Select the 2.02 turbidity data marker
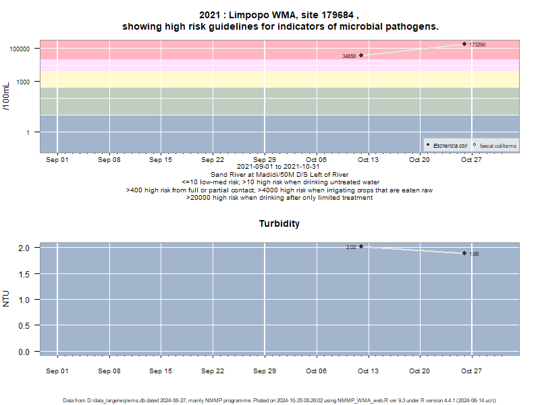 click(361, 246)
